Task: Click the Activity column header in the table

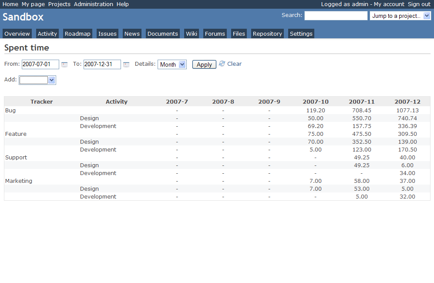Action: click(117, 101)
